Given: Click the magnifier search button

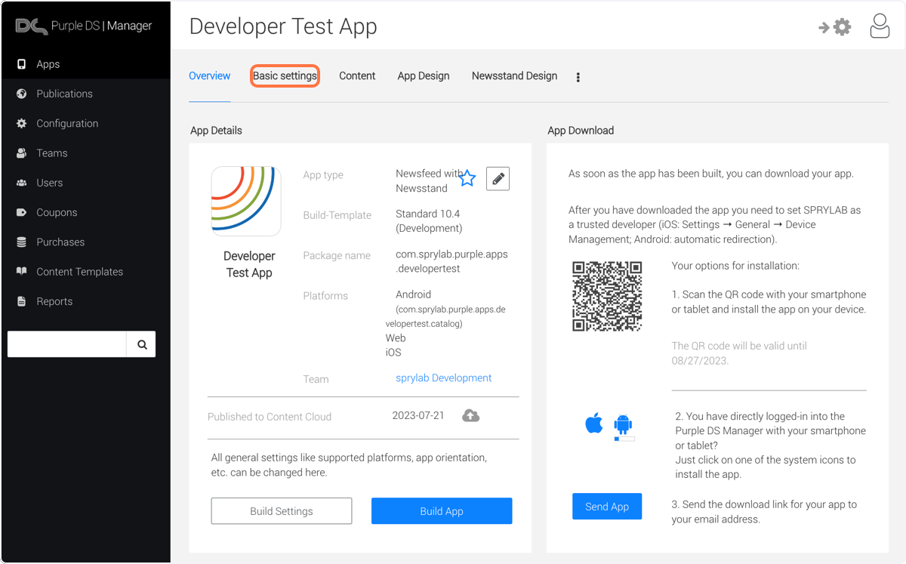Looking at the screenshot, I should point(141,344).
